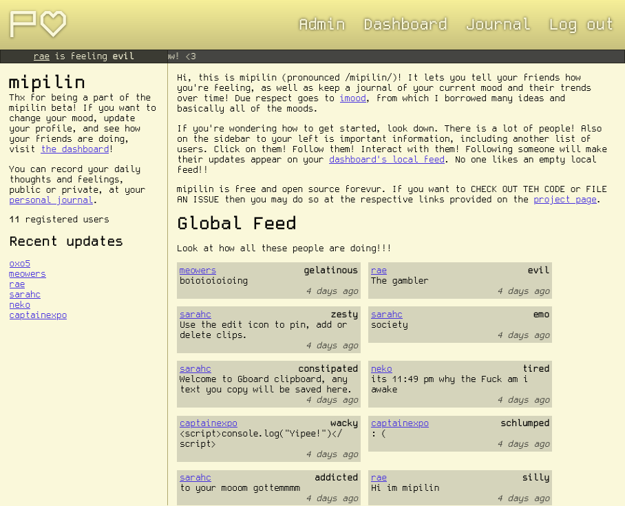Open neko in Recent updates list
The height and width of the screenshot is (506, 625).
point(19,305)
